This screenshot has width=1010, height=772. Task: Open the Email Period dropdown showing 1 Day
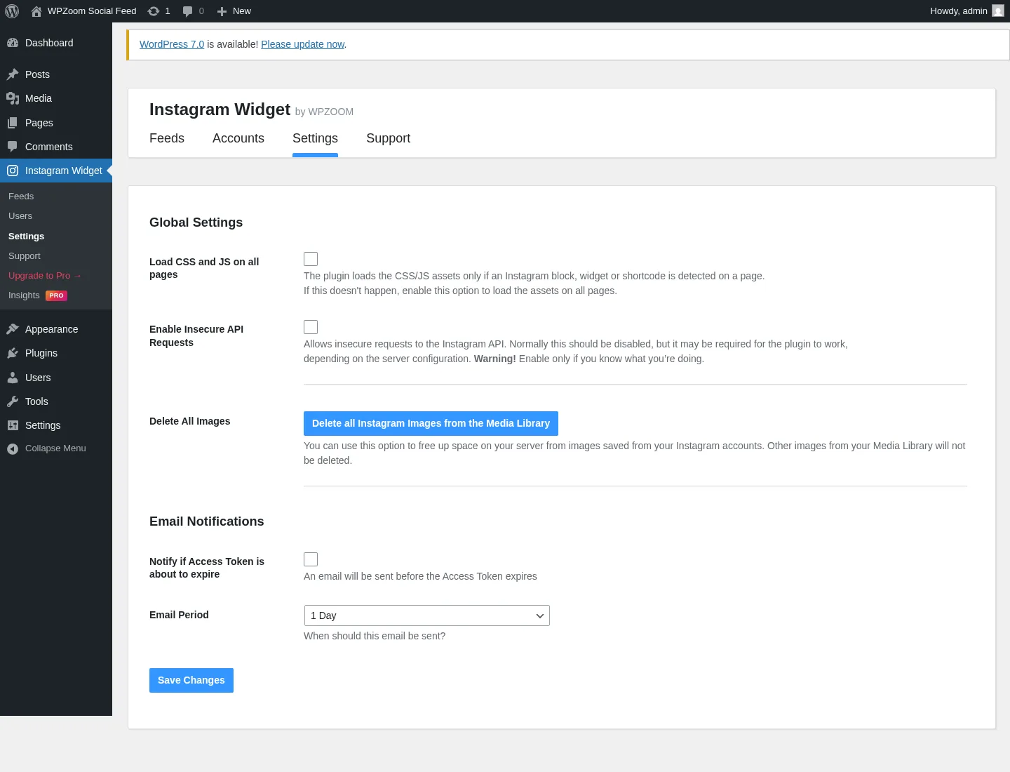coord(426,615)
